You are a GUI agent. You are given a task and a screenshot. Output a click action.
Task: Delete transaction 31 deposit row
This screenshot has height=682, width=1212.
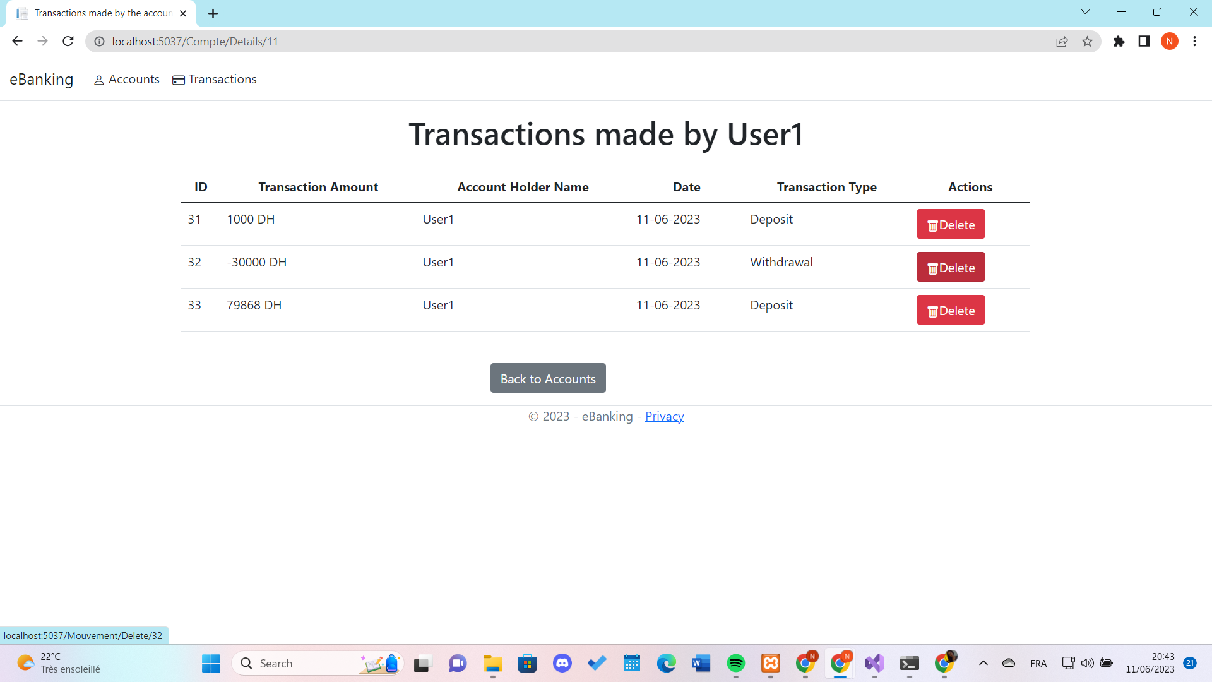point(950,224)
